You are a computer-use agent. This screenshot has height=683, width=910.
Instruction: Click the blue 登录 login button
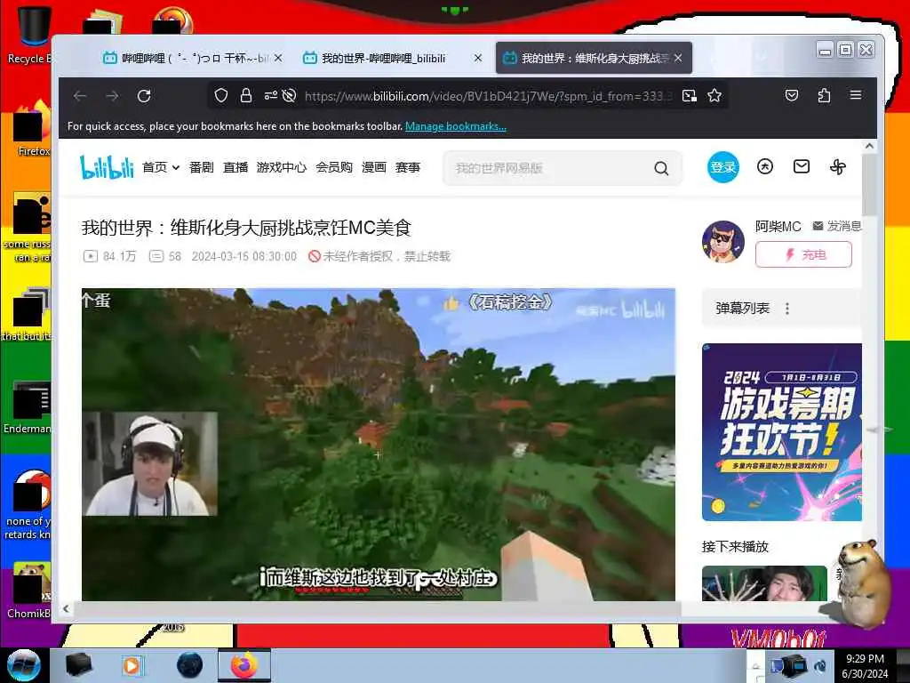point(723,167)
